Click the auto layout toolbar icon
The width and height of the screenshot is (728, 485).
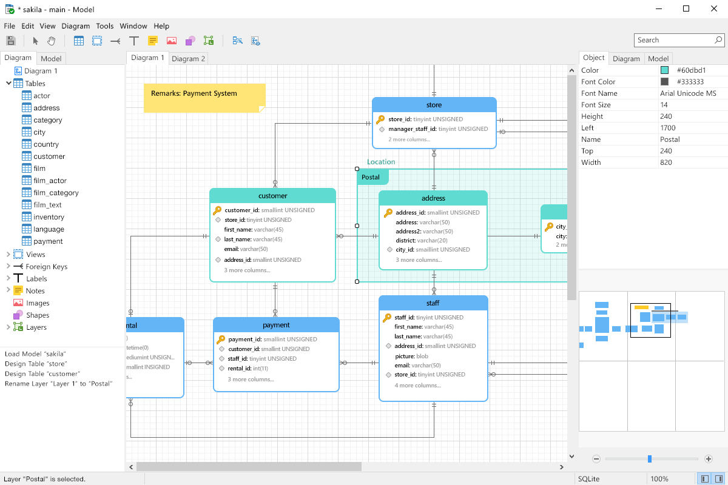(x=237, y=41)
